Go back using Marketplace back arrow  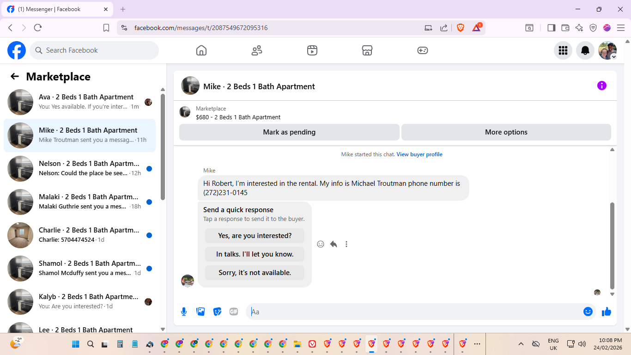(15, 77)
